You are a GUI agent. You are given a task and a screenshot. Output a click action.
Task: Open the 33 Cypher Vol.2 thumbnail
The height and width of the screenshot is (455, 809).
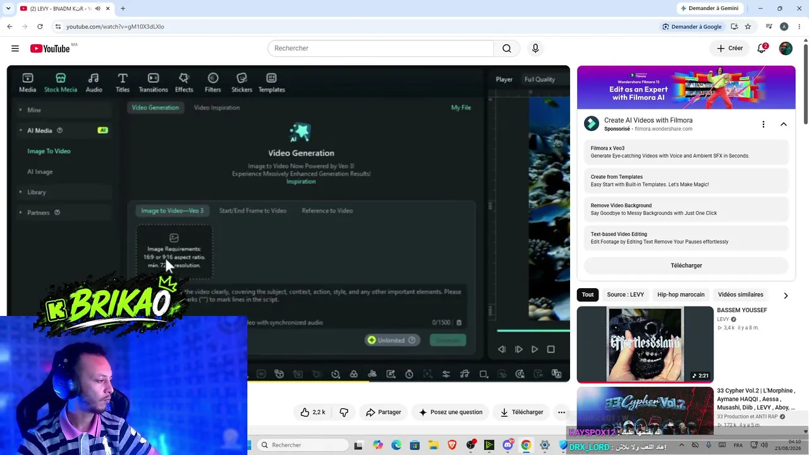pyautogui.click(x=645, y=411)
